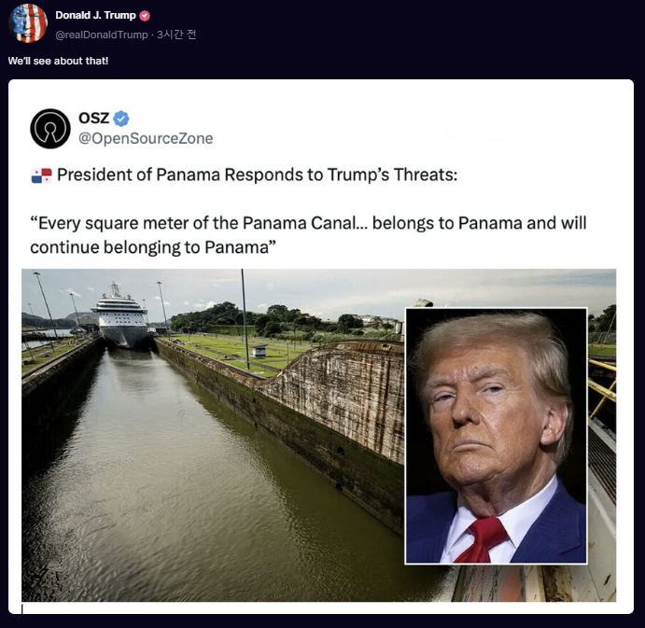This screenshot has height=628, width=645.
Task: Open Donald J. Trump's profile avatar
Action: 28,23
